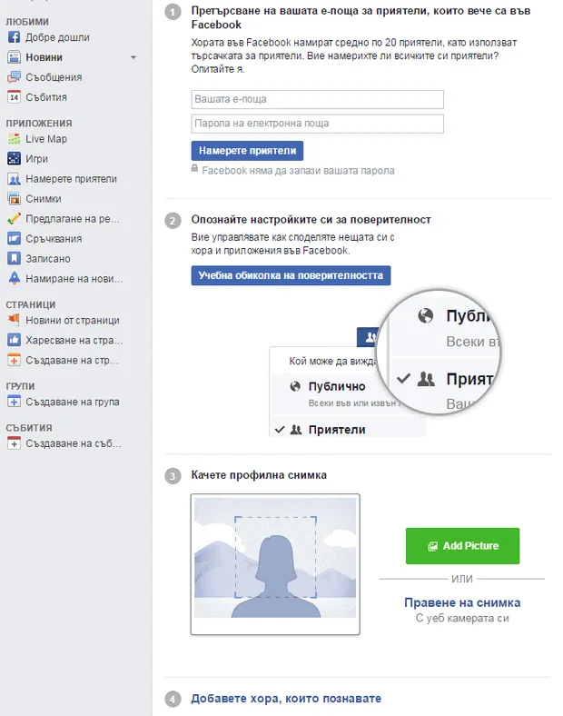Screen dimensions: 563x716
Task: Open Новини от страници in the sidebar
Action: click(73, 321)
